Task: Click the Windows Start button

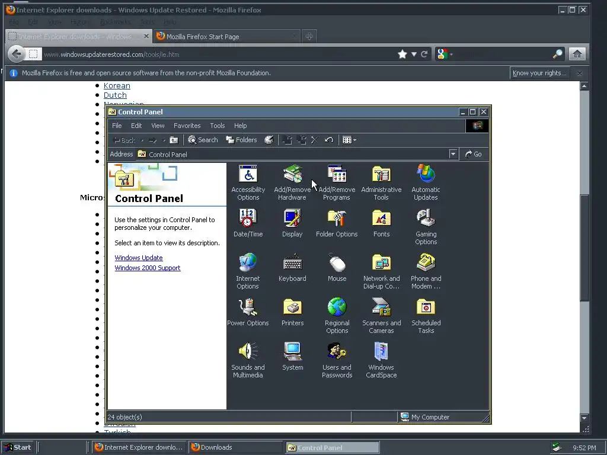Action: click(x=18, y=447)
